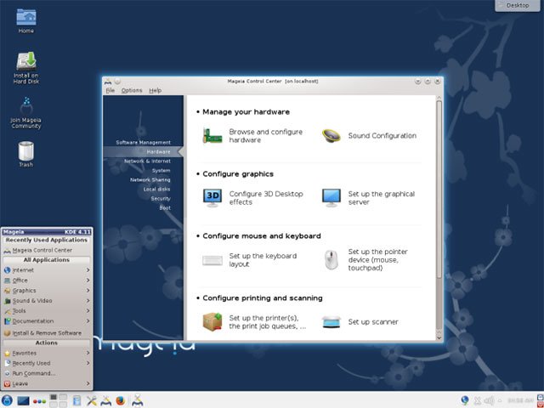This screenshot has width=544, height=408.
Task: Switch to Boot category
Action: [165, 207]
